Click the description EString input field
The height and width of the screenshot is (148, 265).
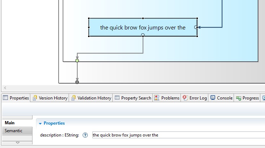tap(179, 135)
